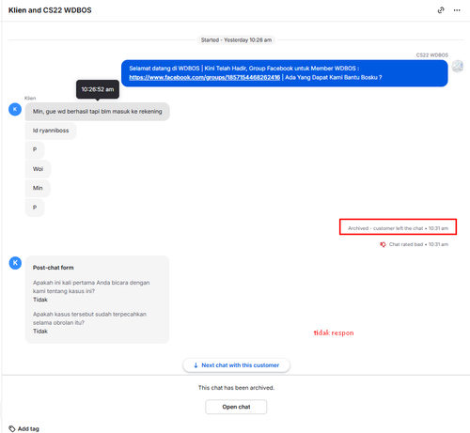
Task: Select the 'Min' message bubble
Action: (38, 188)
